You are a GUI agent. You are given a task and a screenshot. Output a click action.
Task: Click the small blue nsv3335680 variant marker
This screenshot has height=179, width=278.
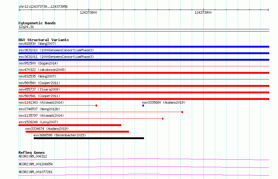[x=143, y=106]
